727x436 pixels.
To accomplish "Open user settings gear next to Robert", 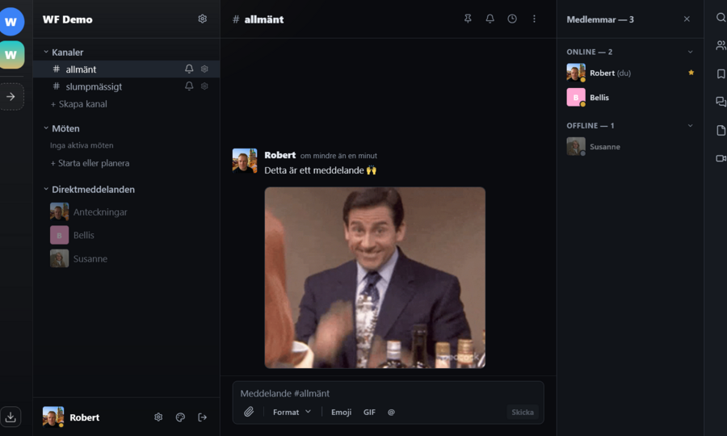I will (x=158, y=417).
